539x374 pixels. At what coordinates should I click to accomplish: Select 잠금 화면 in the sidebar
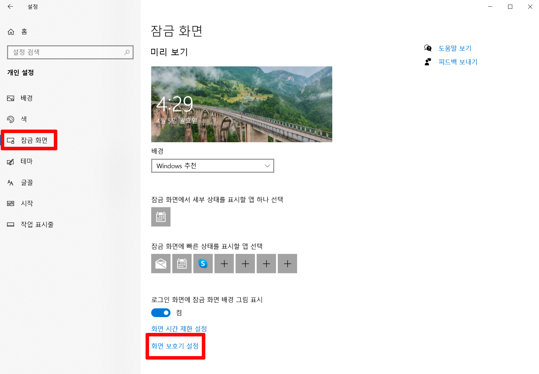pyautogui.click(x=34, y=140)
